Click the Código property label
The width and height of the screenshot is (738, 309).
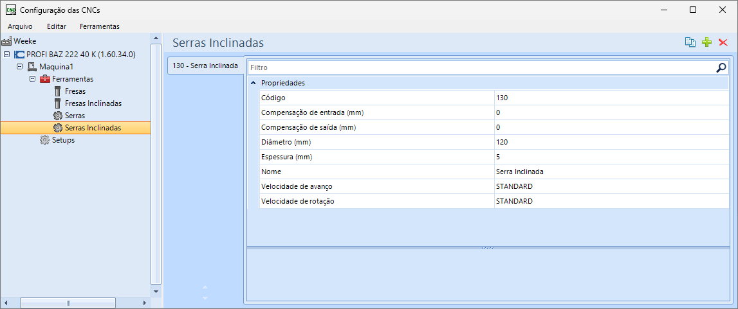pos(273,98)
